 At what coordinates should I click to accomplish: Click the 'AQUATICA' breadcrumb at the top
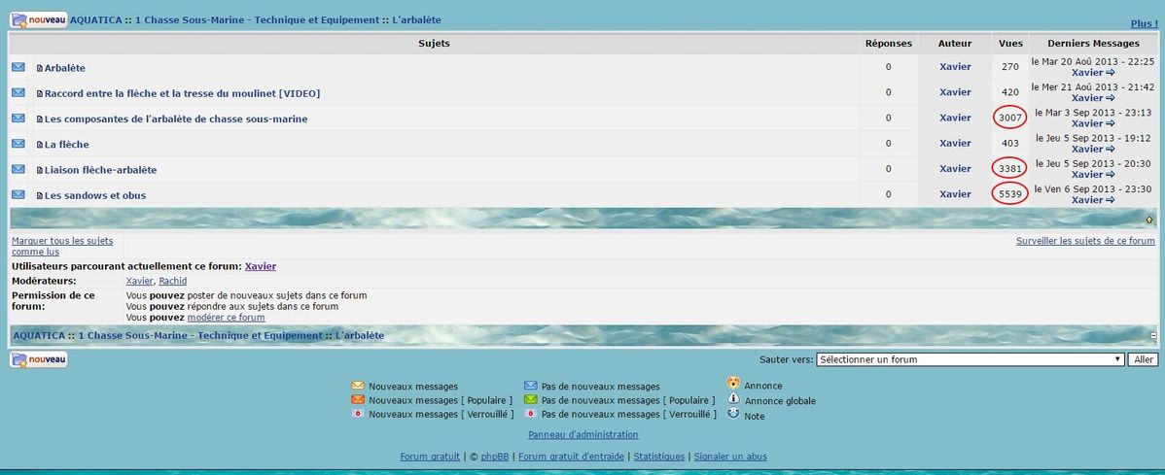[x=96, y=20]
